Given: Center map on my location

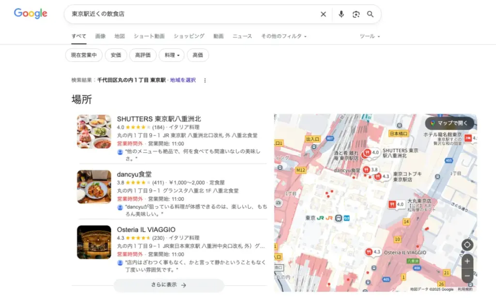Looking at the screenshot, I should [467, 245].
